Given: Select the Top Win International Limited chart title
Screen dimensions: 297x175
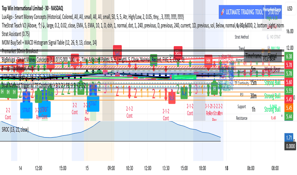Looking at the screenshot, I should (x=33, y=8).
